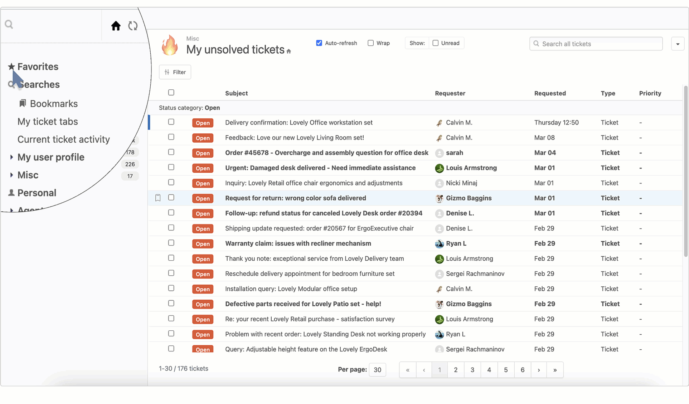689x404 pixels.
Task: Check the Unread filter checkbox
Action: pyautogui.click(x=435, y=43)
